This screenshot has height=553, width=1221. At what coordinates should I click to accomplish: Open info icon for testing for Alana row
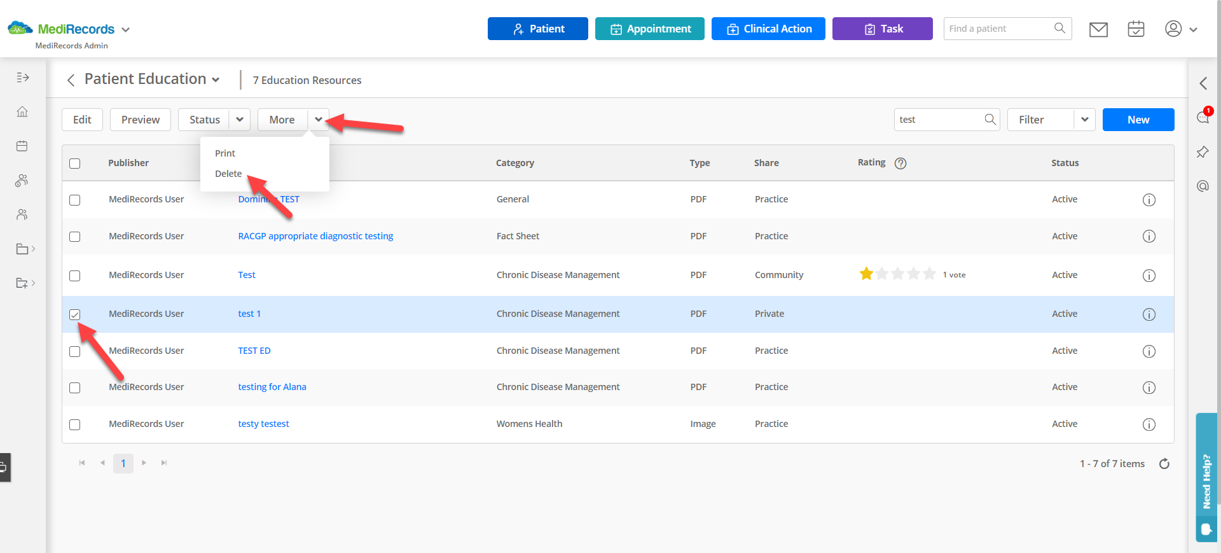[1149, 388]
